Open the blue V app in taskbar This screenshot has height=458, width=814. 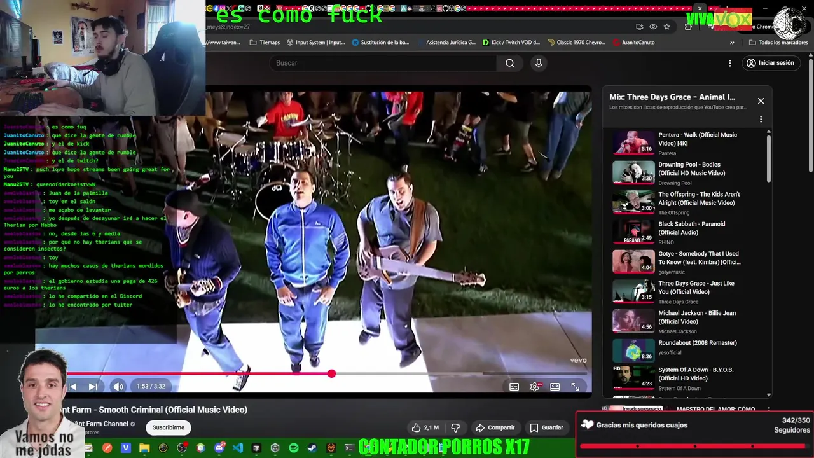pyautogui.click(x=126, y=448)
